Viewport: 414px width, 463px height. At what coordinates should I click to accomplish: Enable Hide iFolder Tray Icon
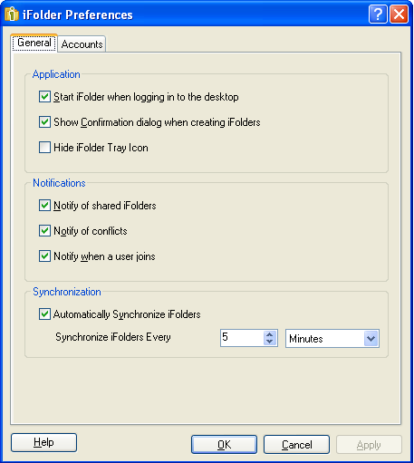coord(44,148)
